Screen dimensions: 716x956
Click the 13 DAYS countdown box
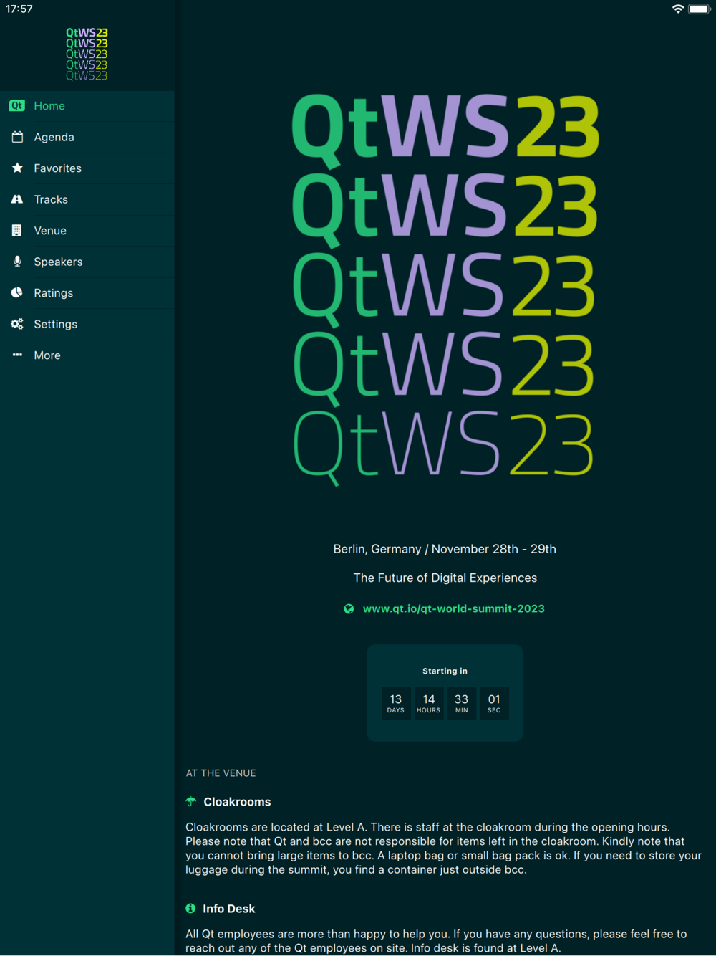point(396,703)
